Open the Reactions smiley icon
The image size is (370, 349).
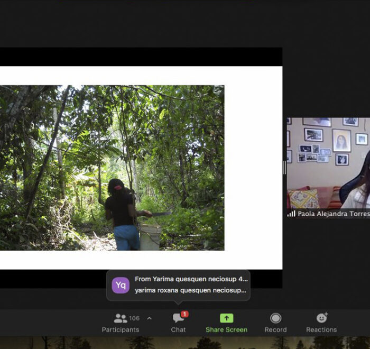click(321, 318)
